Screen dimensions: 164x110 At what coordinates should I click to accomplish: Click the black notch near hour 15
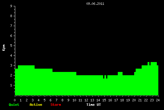pyautogui.click(x=104, y=77)
